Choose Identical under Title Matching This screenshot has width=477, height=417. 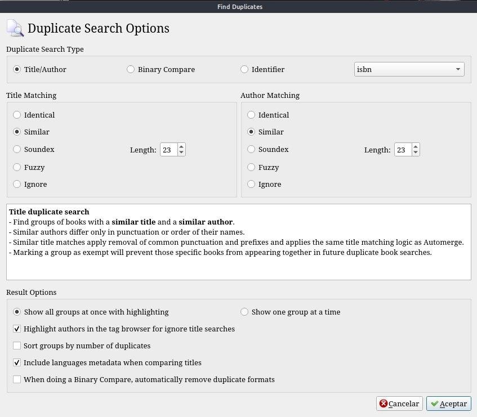click(34, 115)
